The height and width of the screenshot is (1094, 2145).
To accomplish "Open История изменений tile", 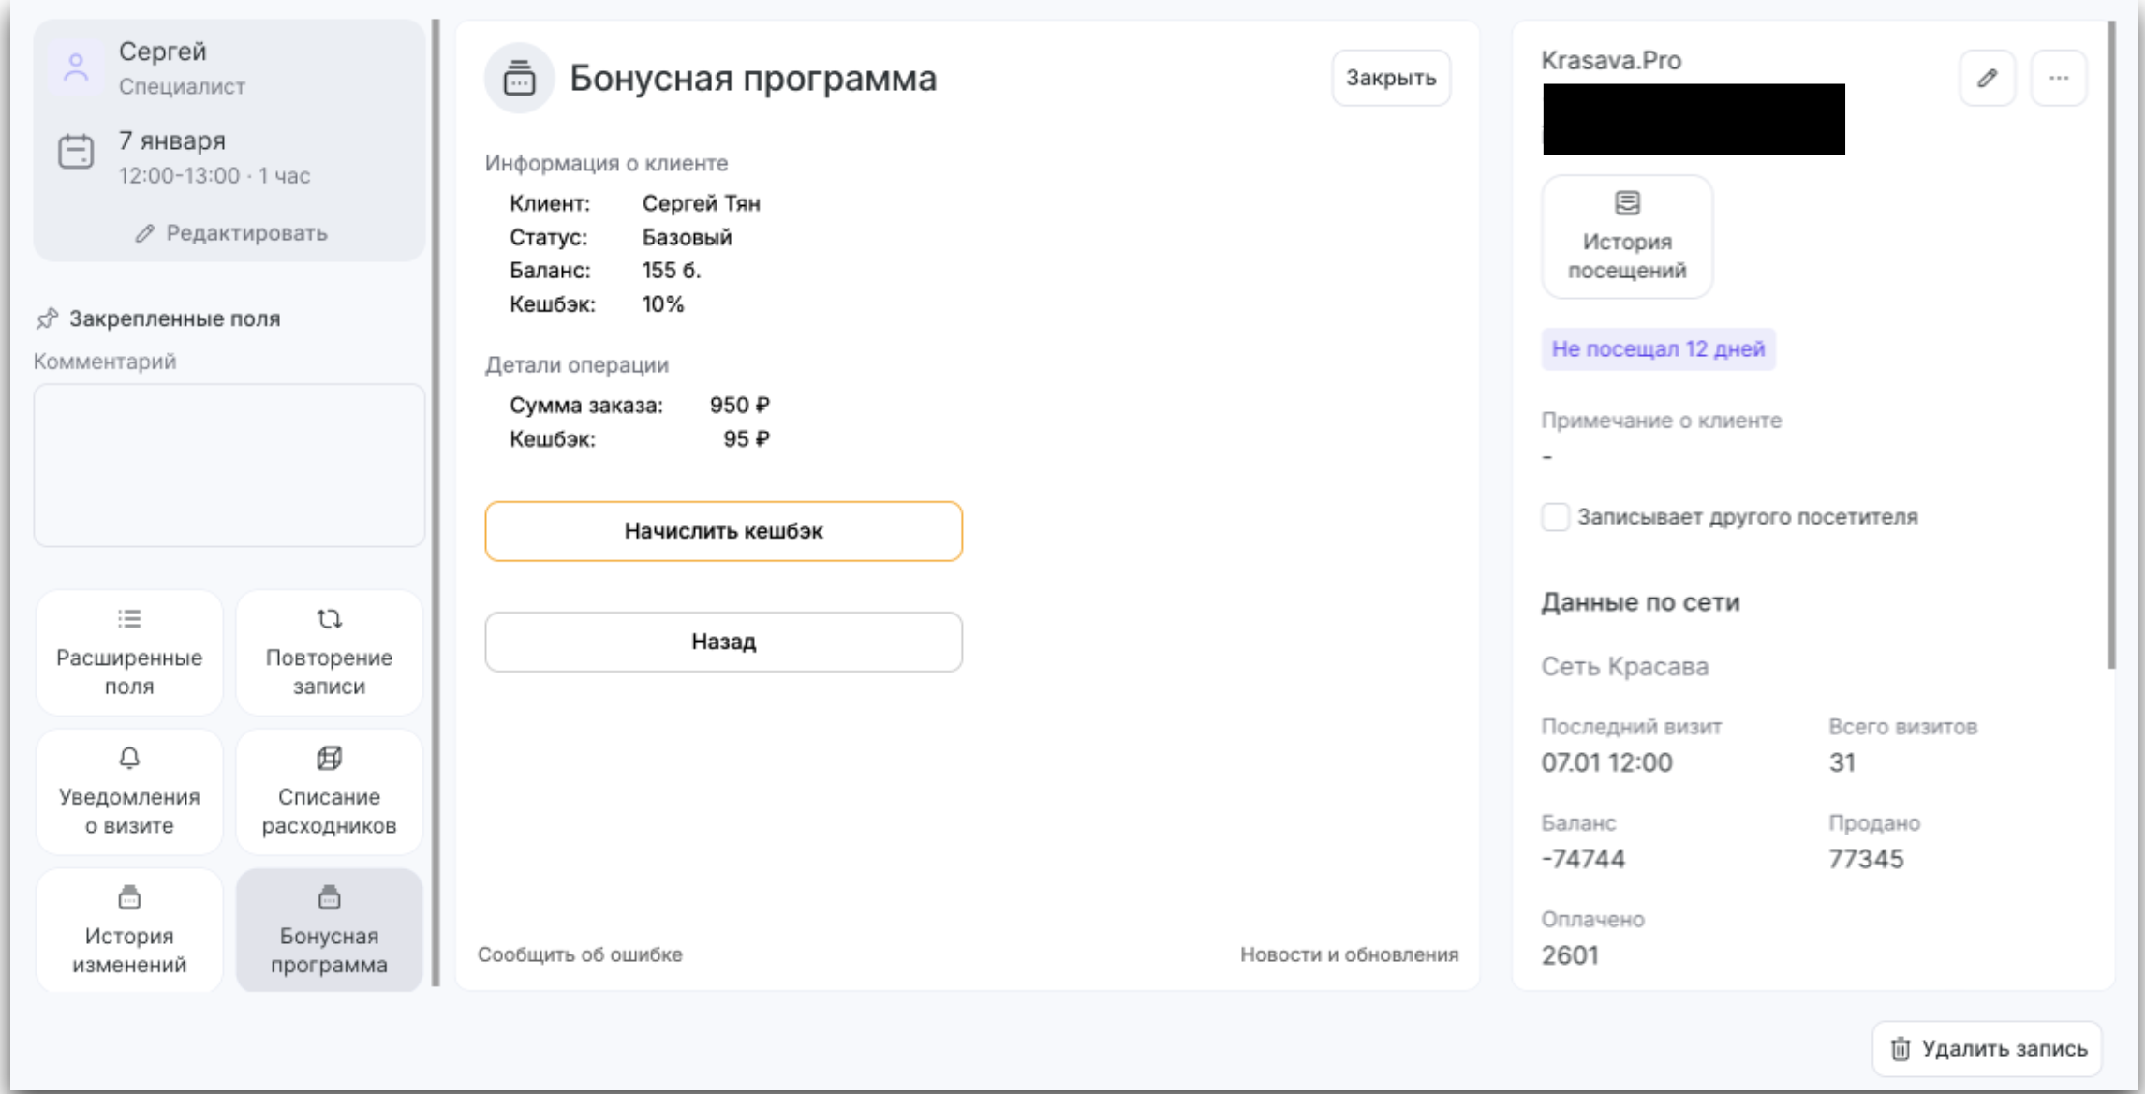I will (x=129, y=930).
